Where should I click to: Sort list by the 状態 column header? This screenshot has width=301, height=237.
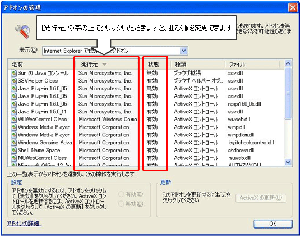pos(156,65)
